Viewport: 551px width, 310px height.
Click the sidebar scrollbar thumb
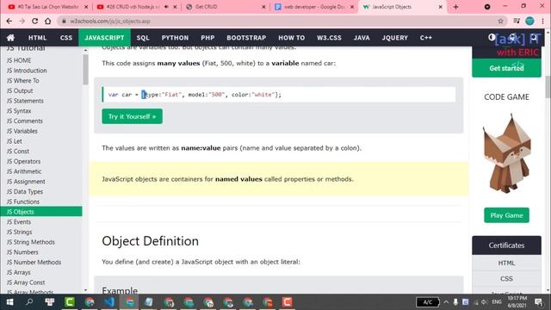85,69
